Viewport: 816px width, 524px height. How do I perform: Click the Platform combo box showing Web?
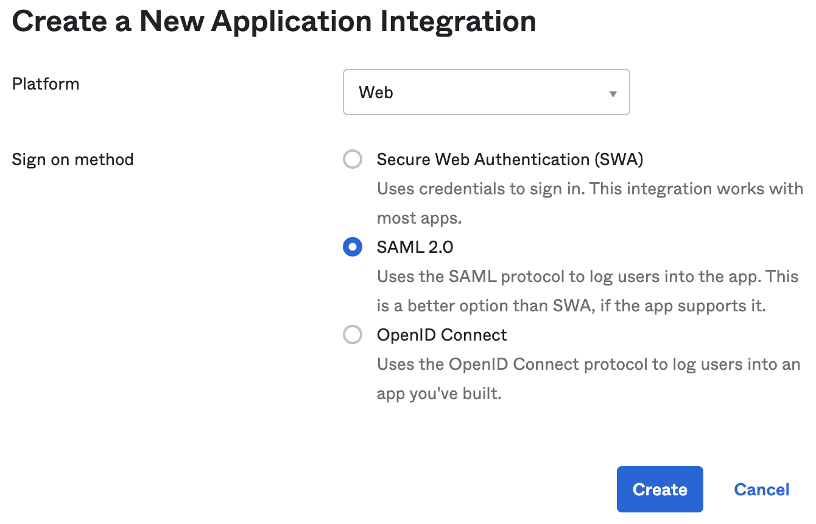tap(486, 92)
